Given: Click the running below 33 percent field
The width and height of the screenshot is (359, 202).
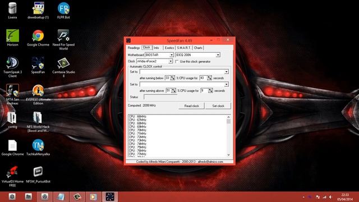Looking at the screenshot, I should click(167, 78).
